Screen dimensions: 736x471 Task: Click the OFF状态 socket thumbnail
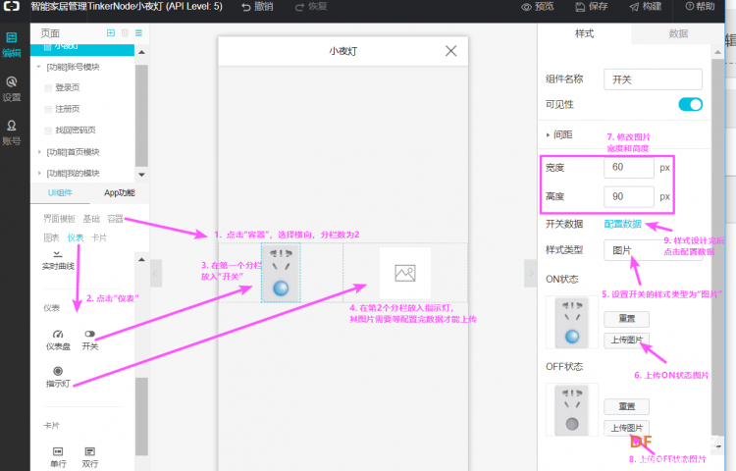pyautogui.click(x=572, y=410)
